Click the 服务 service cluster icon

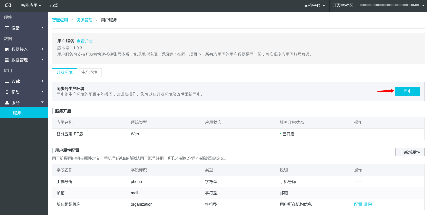coord(7,103)
